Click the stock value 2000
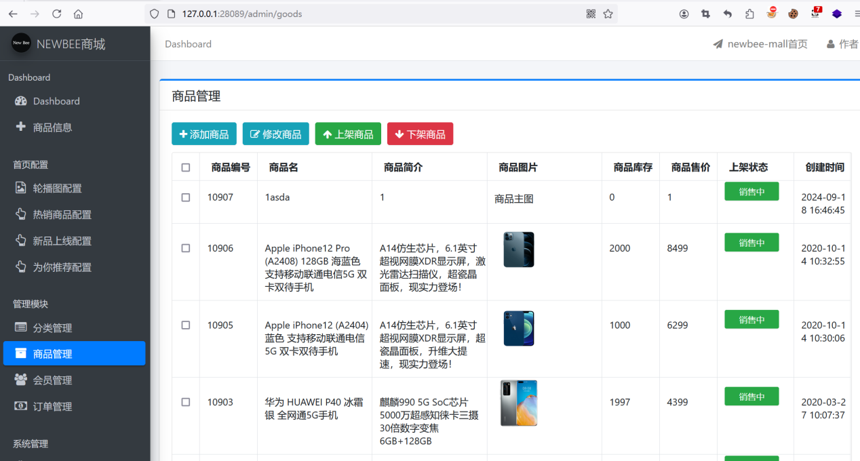860x461 pixels. click(620, 248)
